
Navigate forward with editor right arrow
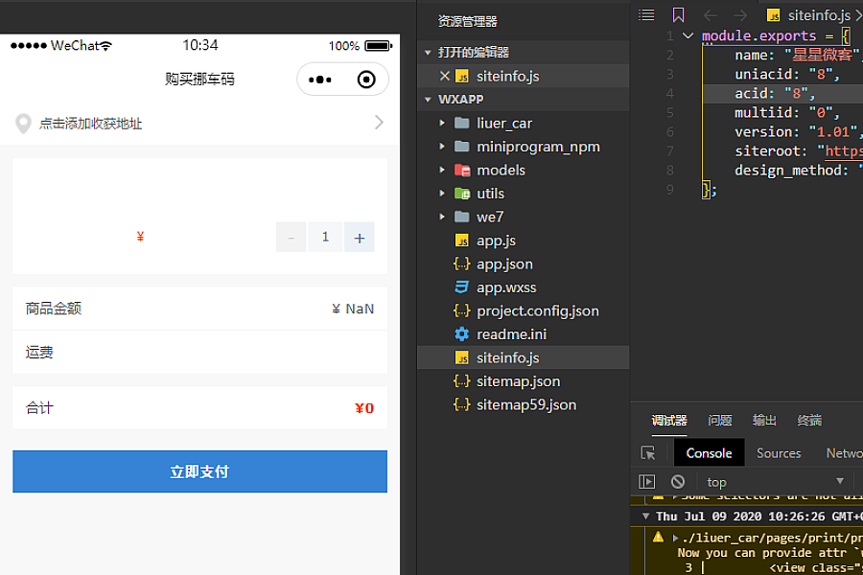(741, 15)
